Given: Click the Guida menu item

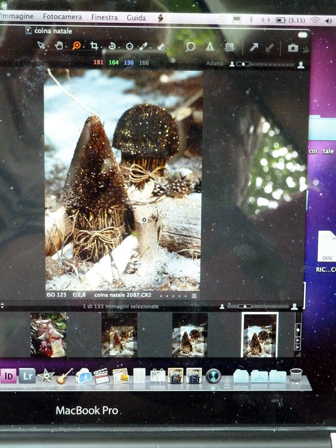Looking at the screenshot, I should [x=136, y=18].
